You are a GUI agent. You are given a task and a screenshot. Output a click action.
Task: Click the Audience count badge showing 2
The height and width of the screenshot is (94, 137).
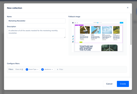tap(42, 69)
